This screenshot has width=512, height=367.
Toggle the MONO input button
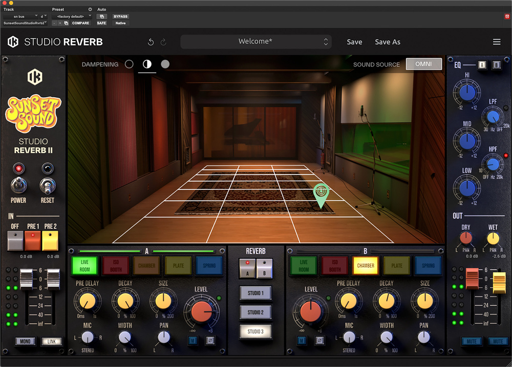[25, 341]
